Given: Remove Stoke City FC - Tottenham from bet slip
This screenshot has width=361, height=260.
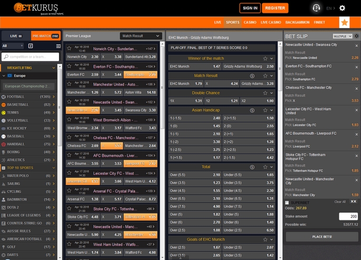Looking at the screenshot, I should 356,156.
